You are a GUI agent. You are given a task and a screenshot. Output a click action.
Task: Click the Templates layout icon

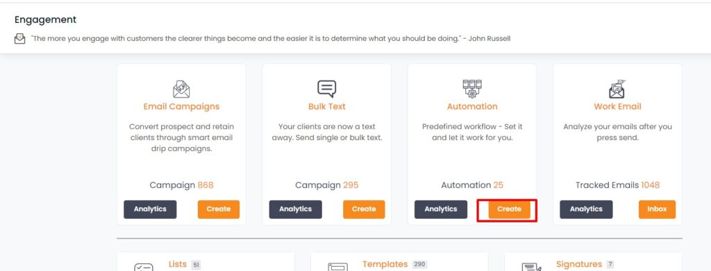(x=337, y=267)
